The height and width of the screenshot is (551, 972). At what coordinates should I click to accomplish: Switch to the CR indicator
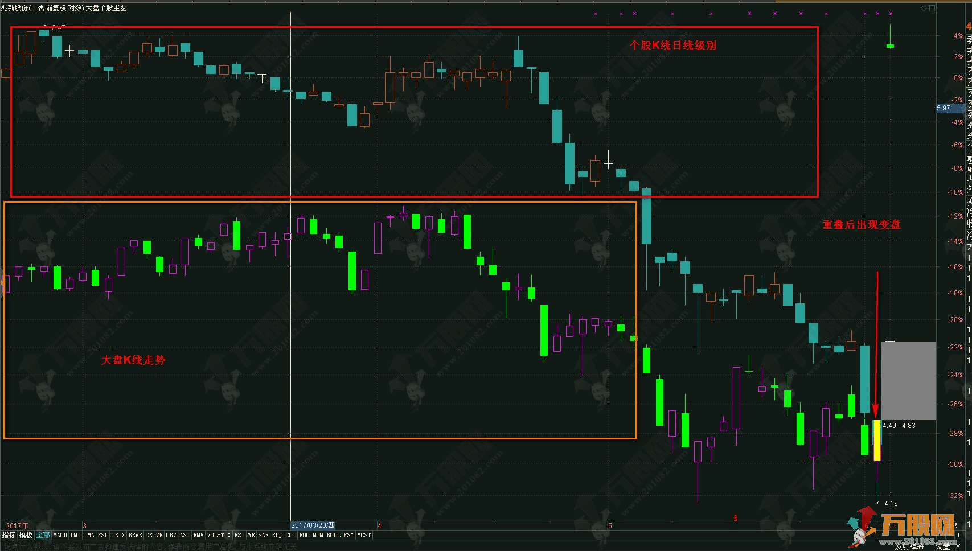pos(149,535)
